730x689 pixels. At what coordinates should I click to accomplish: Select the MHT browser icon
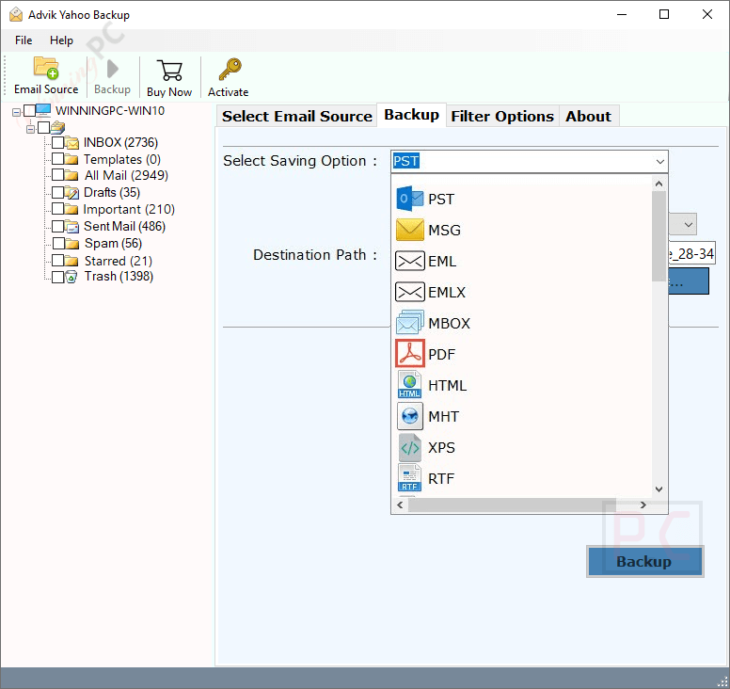(410, 416)
